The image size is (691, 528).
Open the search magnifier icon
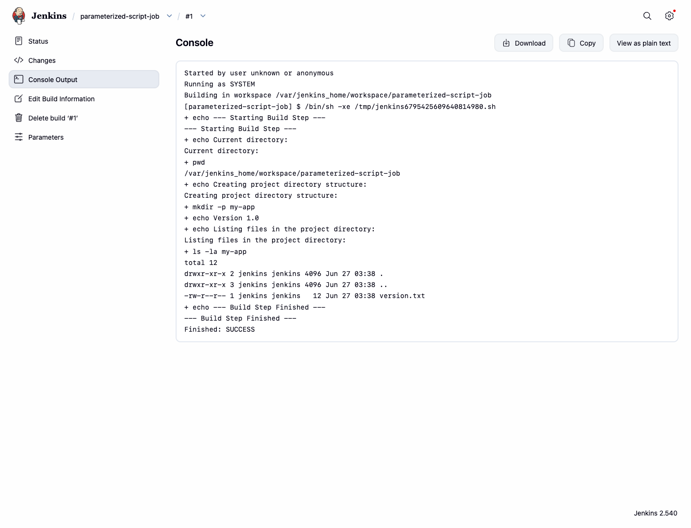[647, 16]
